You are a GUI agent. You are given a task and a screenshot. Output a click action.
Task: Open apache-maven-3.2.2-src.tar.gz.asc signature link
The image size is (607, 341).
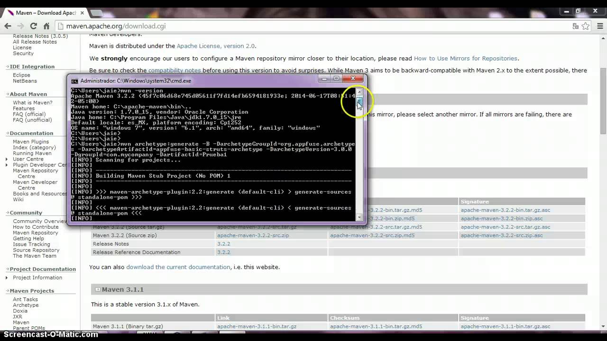point(505,227)
